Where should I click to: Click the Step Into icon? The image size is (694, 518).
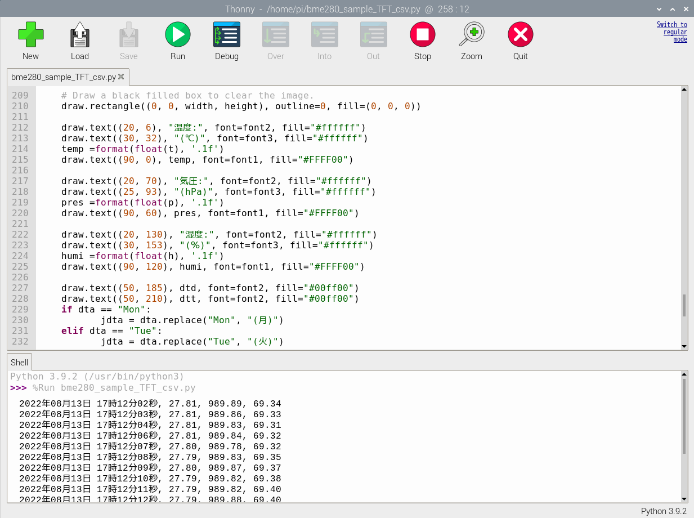pyautogui.click(x=324, y=35)
